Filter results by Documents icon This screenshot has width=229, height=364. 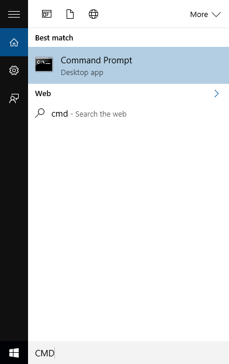pyautogui.click(x=70, y=14)
